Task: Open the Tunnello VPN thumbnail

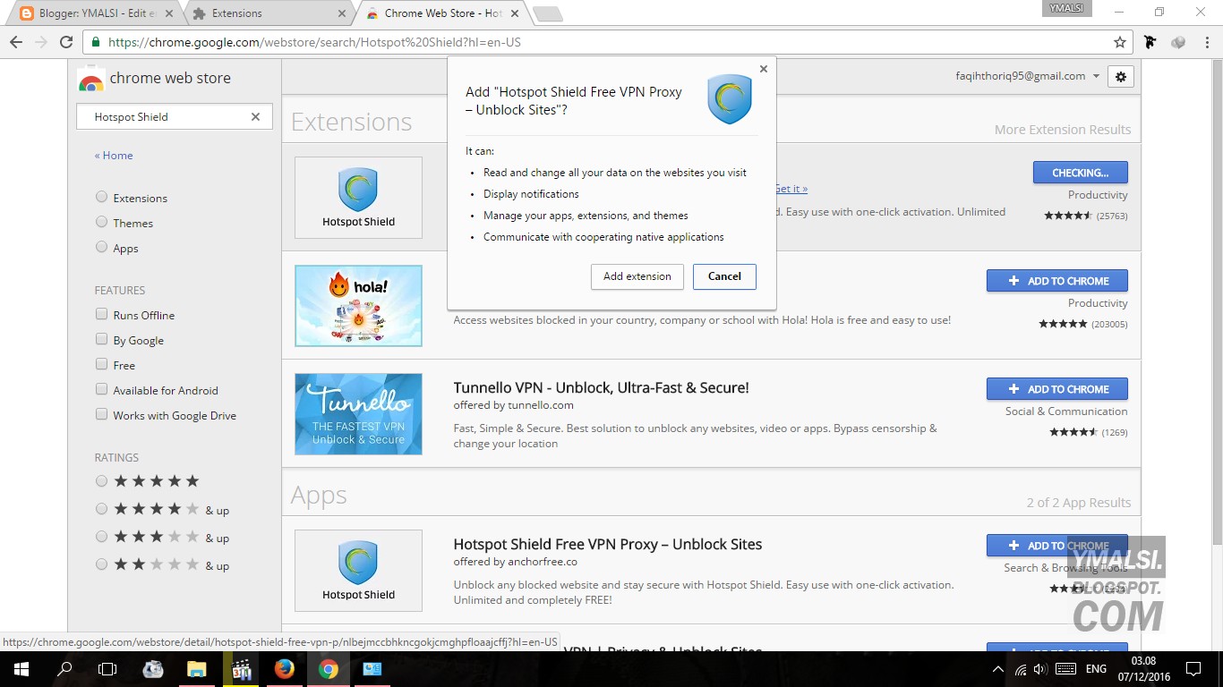Action: pos(358,414)
